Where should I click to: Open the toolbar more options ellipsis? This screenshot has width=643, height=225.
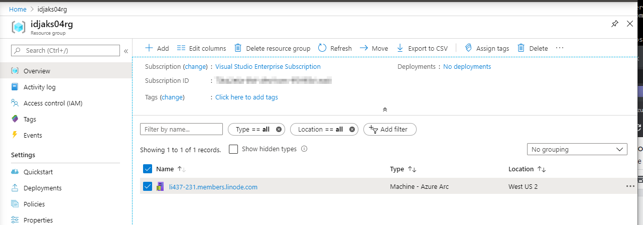coord(560,48)
